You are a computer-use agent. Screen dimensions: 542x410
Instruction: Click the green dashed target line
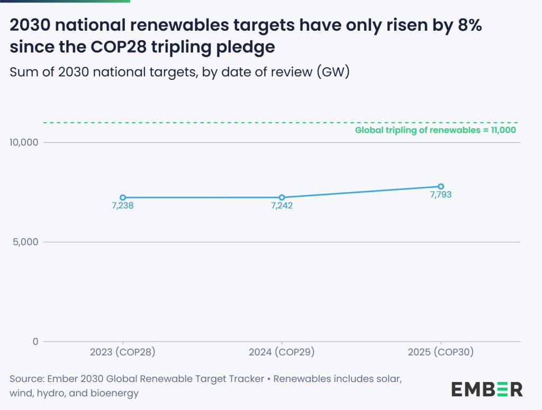(x=212, y=123)
